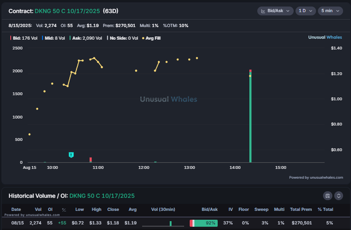Click the Unusual Whales logo above chart
This screenshot has width=351, height=230.
coord(325,37)
